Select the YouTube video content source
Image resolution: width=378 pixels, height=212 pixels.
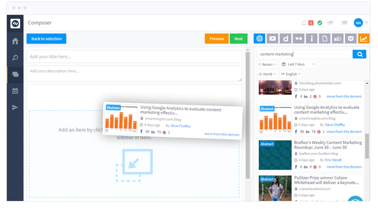tap(272, 39)
